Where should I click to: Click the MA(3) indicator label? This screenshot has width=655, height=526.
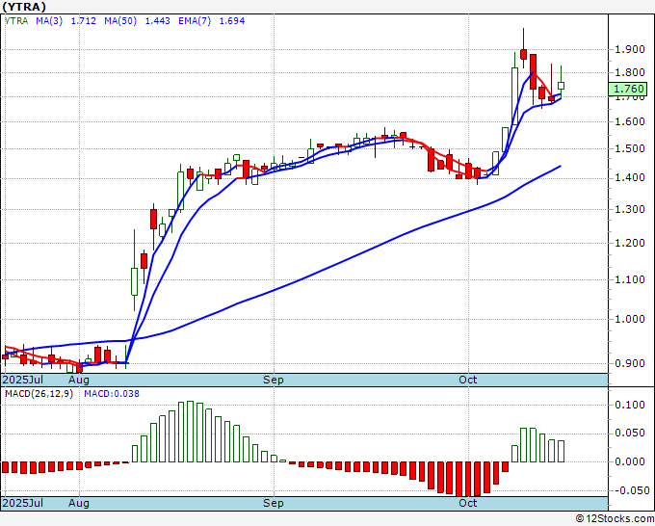pyautogui.click(x=49, y=21)
